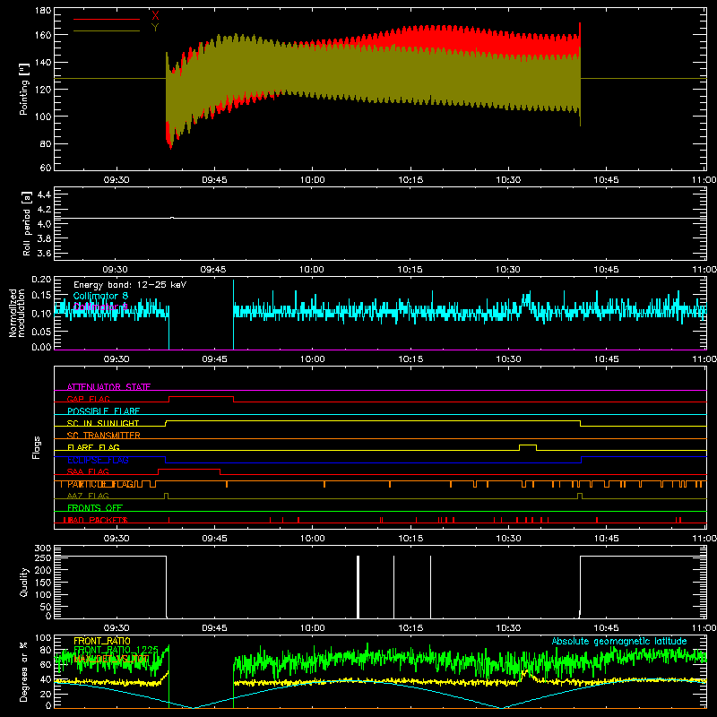Click the PARTICLE_FLAG label
The height and width of the screenshot is (717, 717).
(100, 484)
